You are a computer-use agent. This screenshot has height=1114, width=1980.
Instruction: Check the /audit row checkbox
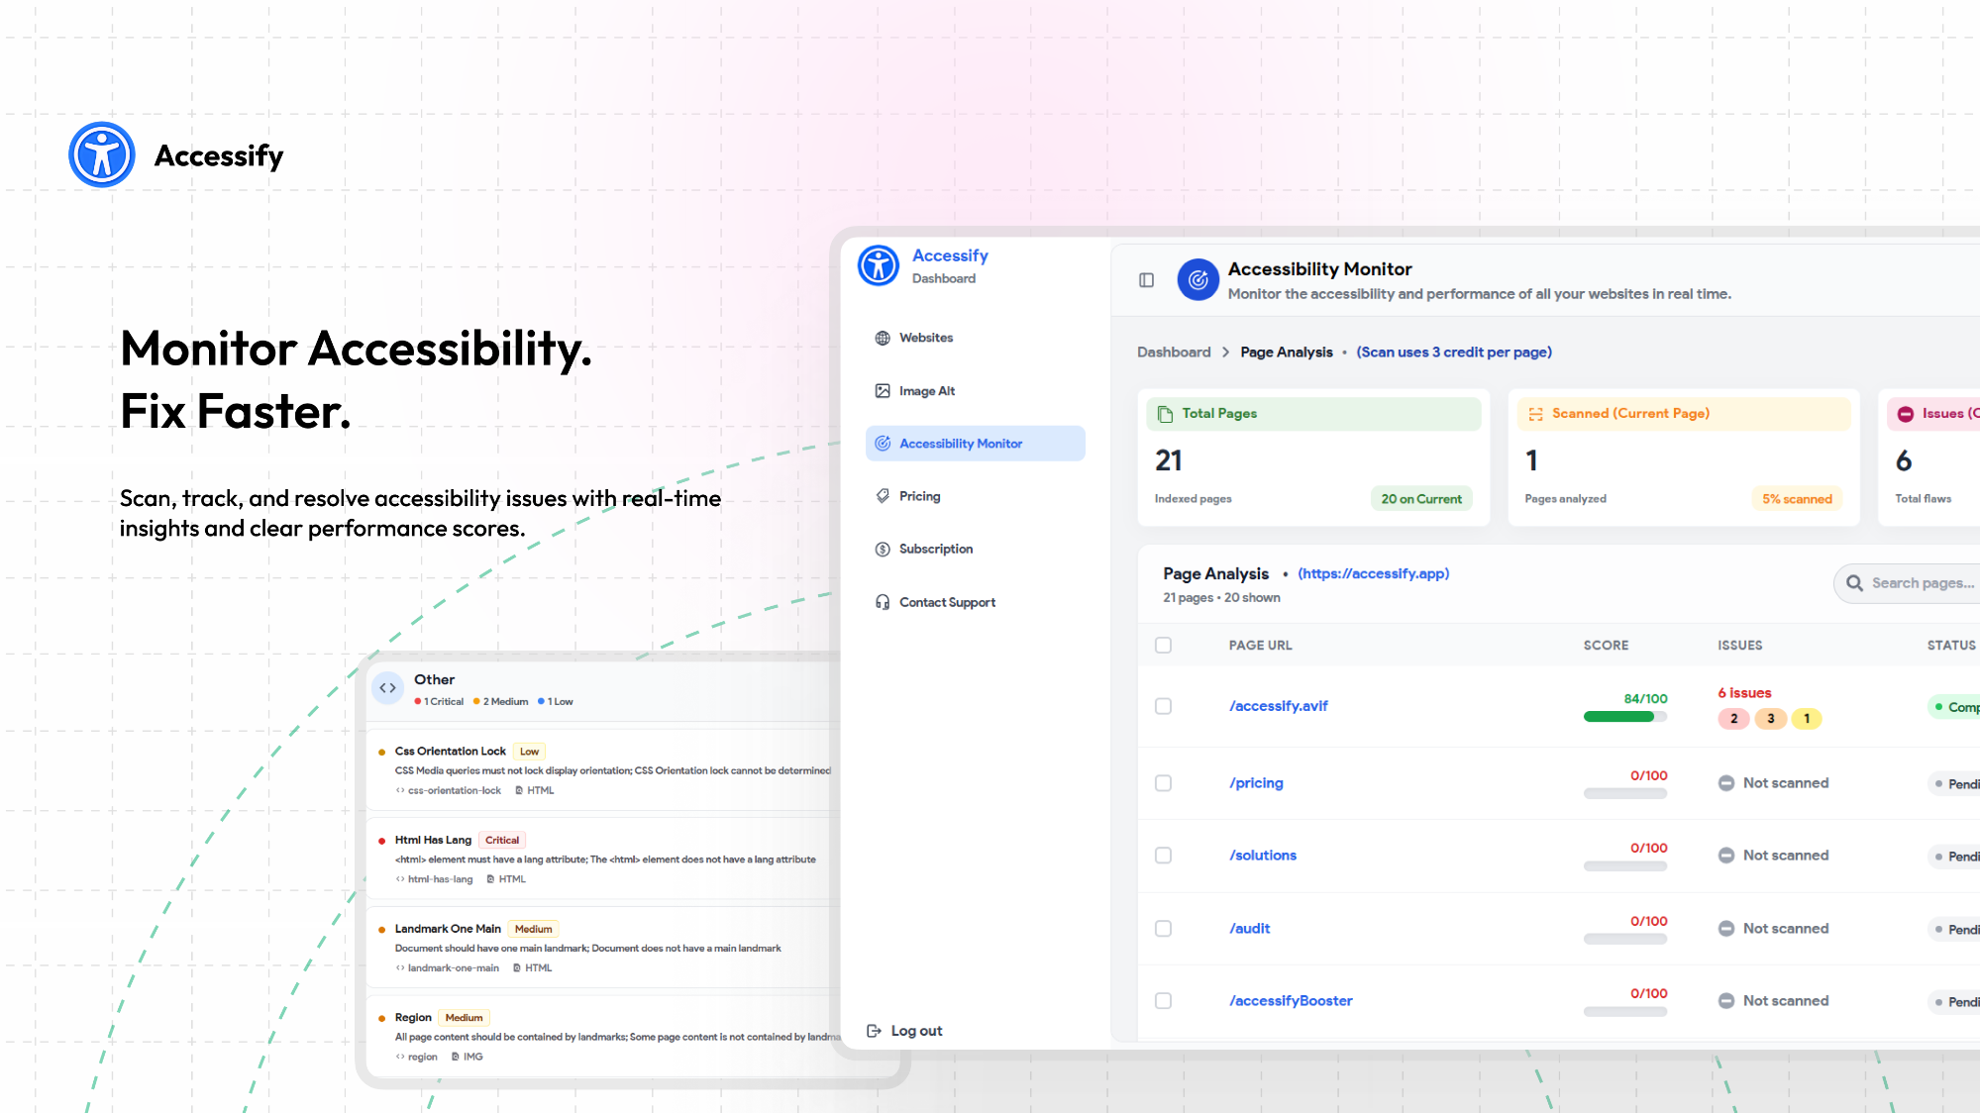pyautogui.click(x=1163, y=929)
